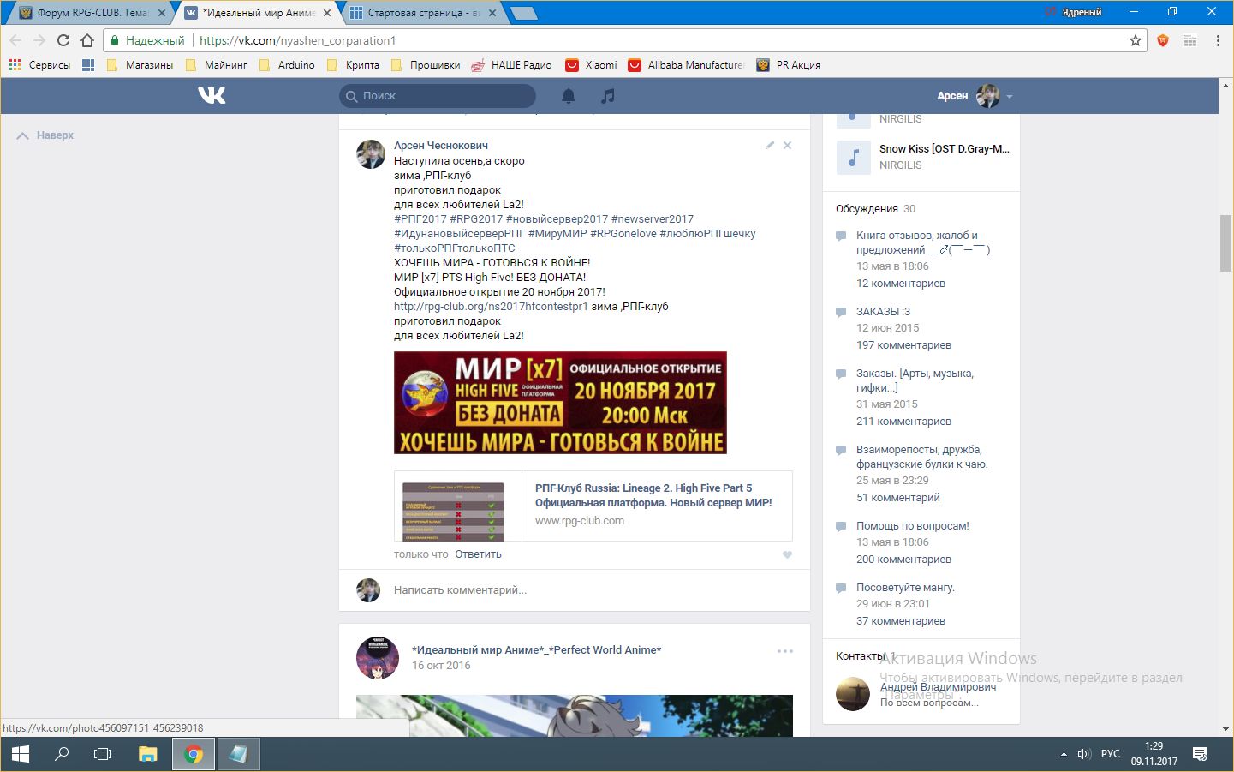Open Task View on the taskbar

click(103, 754)
